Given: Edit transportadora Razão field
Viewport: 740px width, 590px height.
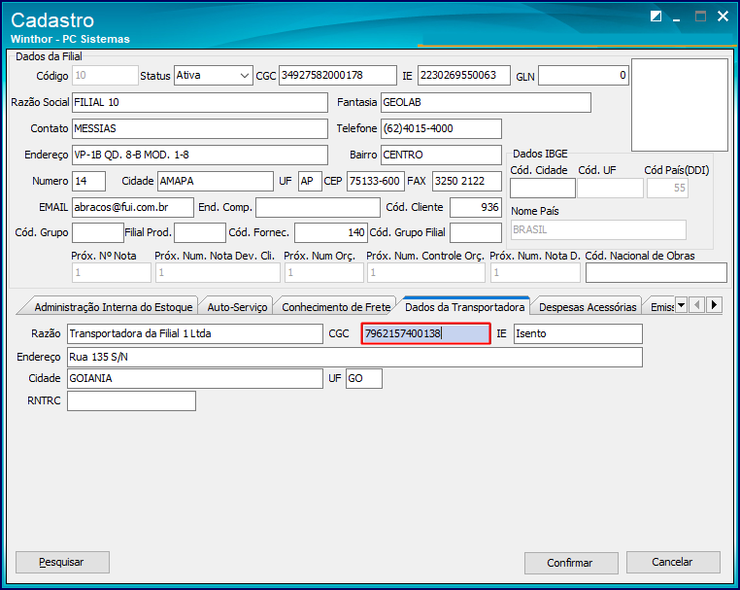Looking at the screenshot, I should pos(195,334).
